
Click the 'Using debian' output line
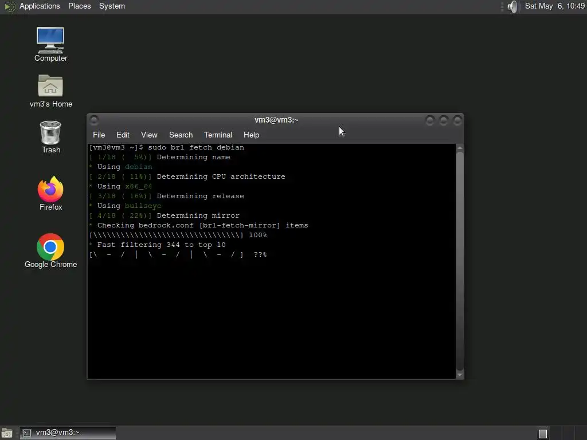(x=120, y=167)
